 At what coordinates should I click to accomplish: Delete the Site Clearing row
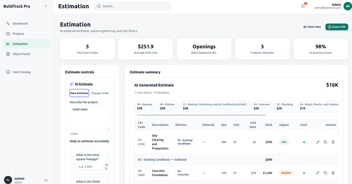click(x=333, y=142)
